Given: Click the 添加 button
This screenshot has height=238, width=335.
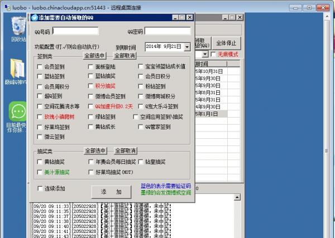Looking at the screenshot, I should [x=111, y=192].
